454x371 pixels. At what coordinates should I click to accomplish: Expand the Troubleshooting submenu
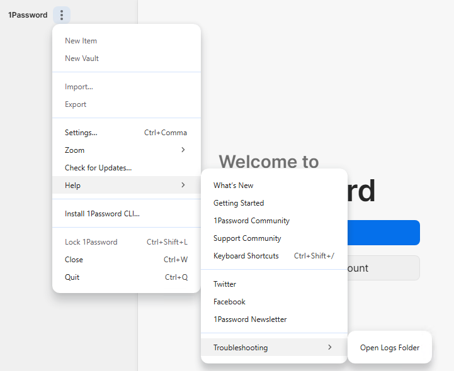pos(274,348)
